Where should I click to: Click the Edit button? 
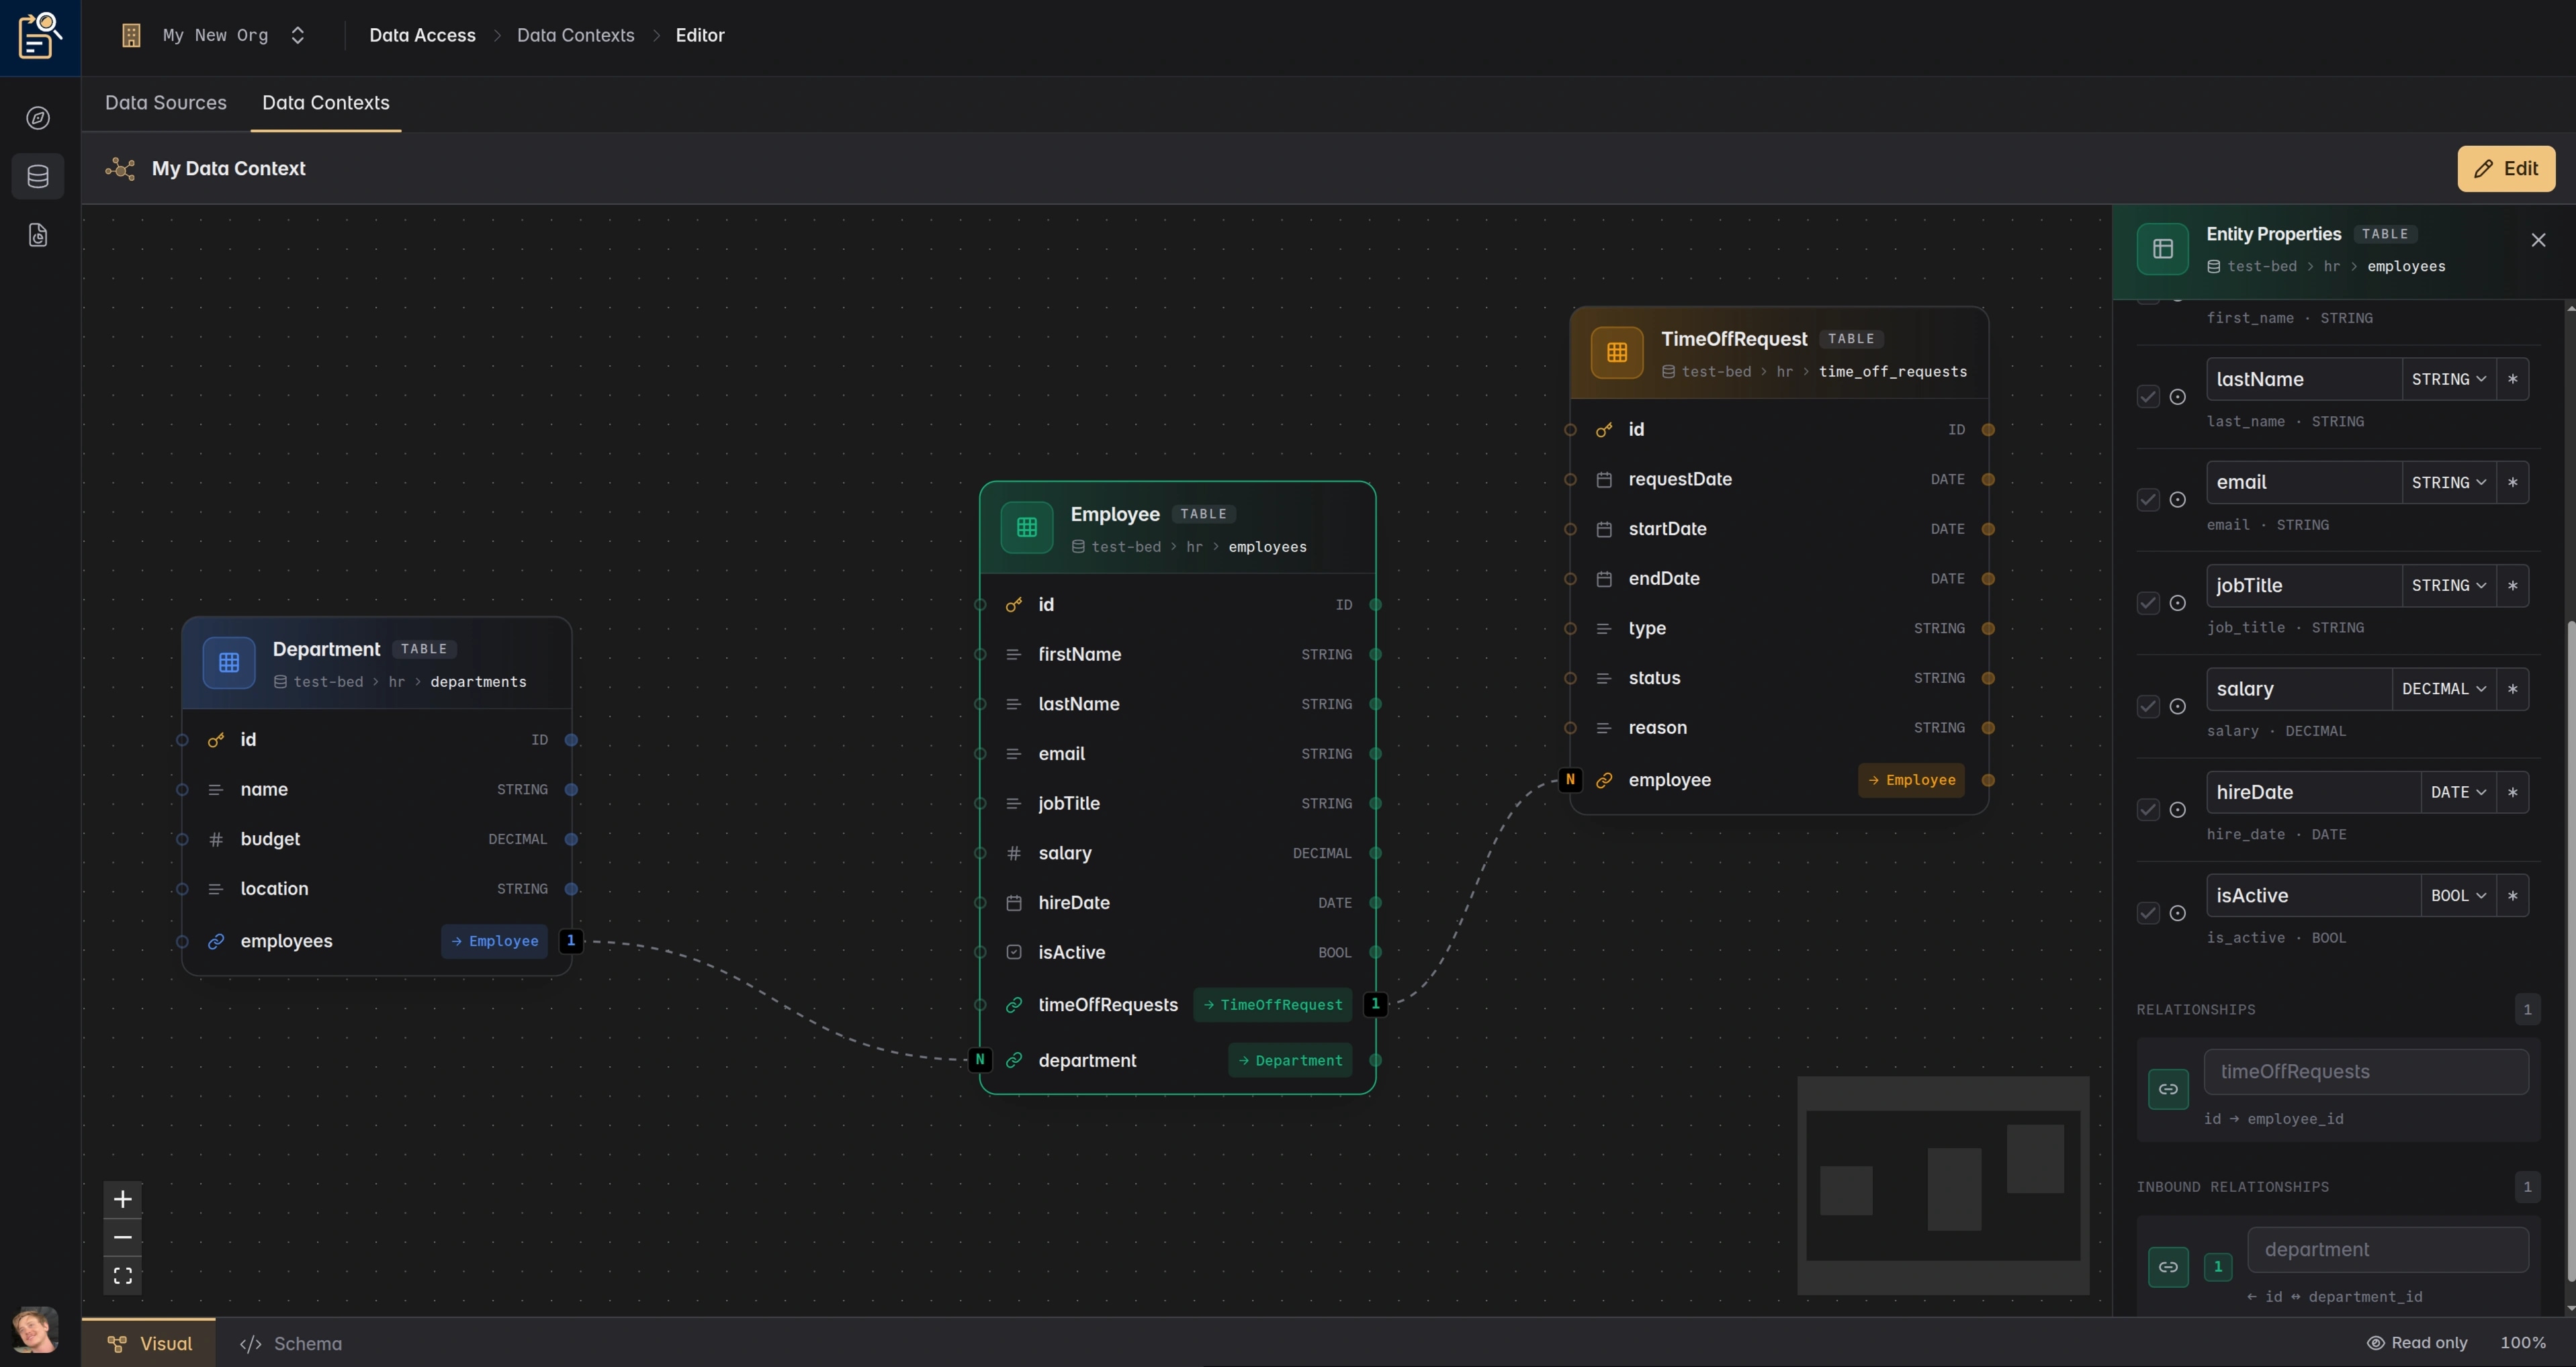2506,169
